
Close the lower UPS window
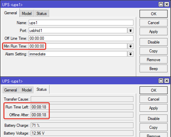[167, 81]
